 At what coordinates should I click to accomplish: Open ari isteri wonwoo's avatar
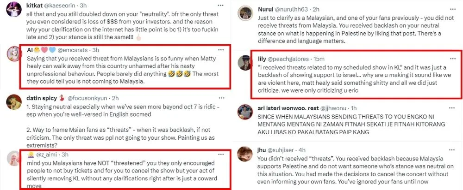pyautogui.click(x=245, y=112)
